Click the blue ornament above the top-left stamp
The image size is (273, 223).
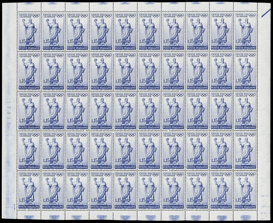(x=29, y=4)
